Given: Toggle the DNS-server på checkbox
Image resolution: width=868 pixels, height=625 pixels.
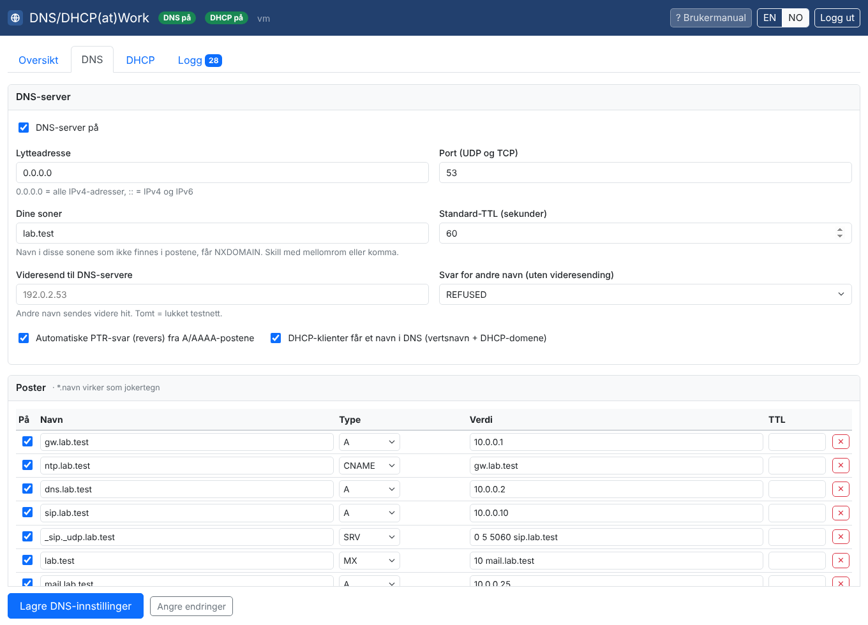Looking at the screenshot, I should (24, 128).
